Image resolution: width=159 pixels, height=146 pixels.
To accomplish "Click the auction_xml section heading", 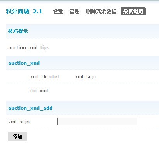I will [24, 63].
